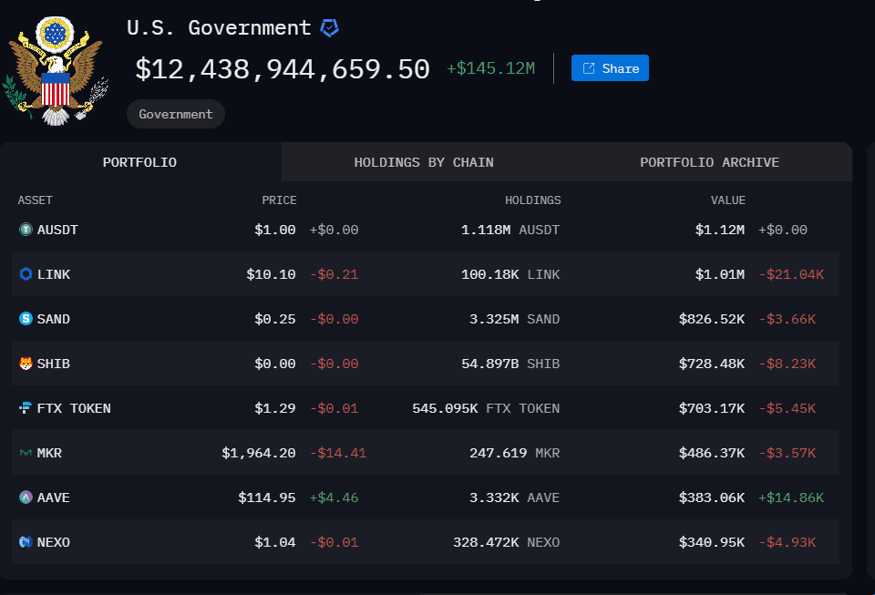Sort the table by VALUE column
This screenshot has width=875, height=595.
727,200
